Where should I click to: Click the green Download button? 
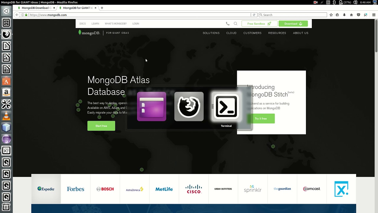point(293,24)
